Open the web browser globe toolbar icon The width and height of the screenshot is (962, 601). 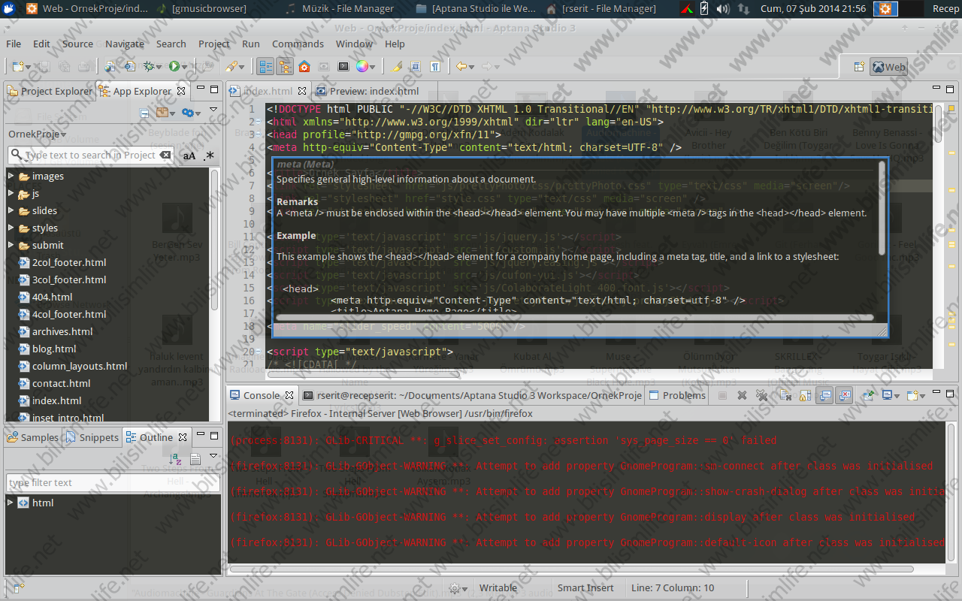109,66
